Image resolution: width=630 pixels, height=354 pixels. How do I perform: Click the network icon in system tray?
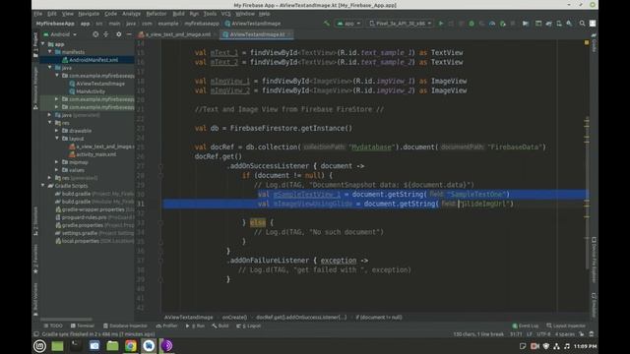tap(556, 346)
